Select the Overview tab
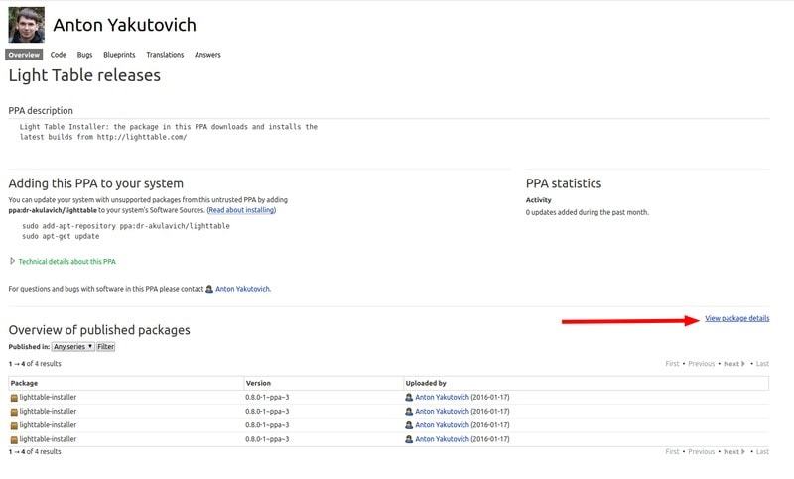The width and height of the screenshot is (794, 479). click(x=24, y=55)
